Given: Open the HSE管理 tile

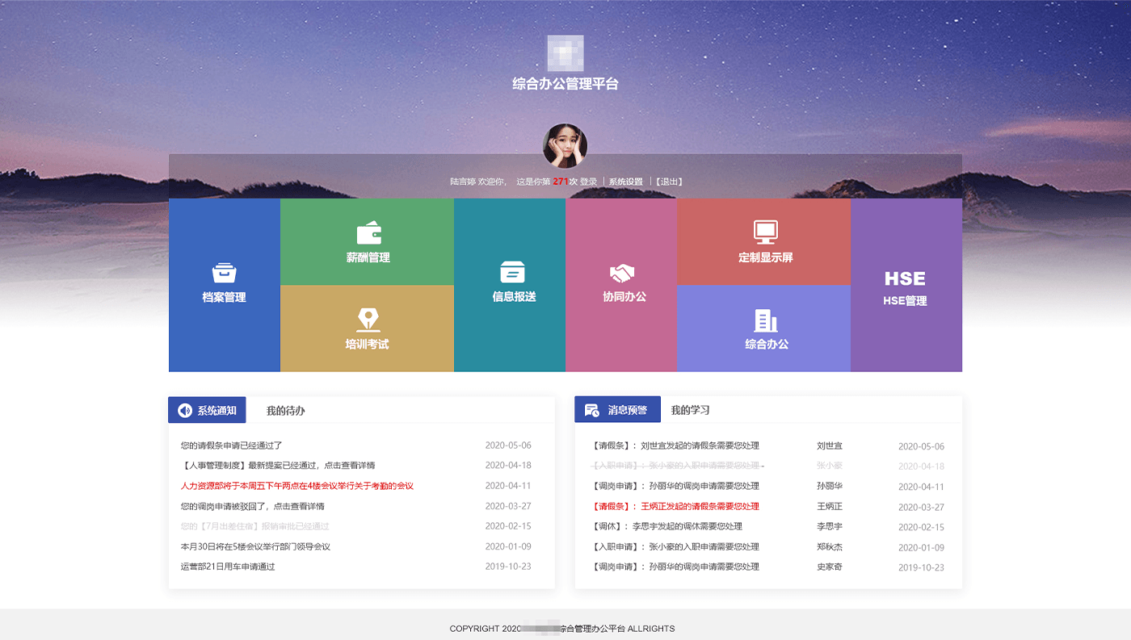Looking at the screenshot, I should pyautogui.click(x=905, y=286).
